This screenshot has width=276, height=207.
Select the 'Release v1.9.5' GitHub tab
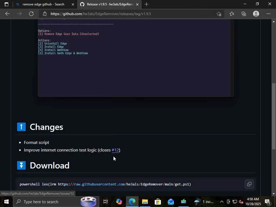[x=109, y=4]
